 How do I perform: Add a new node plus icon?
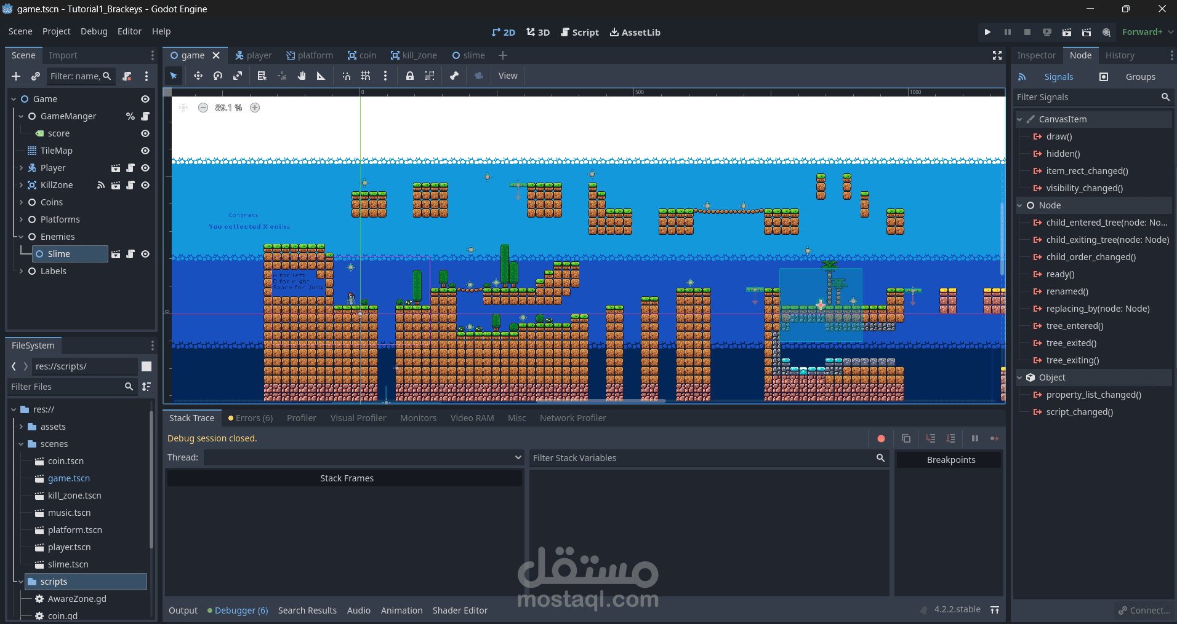16,76
